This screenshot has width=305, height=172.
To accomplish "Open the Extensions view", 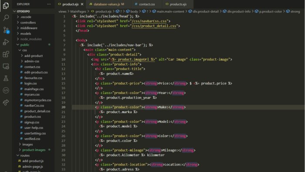I will tap(6, 54).
